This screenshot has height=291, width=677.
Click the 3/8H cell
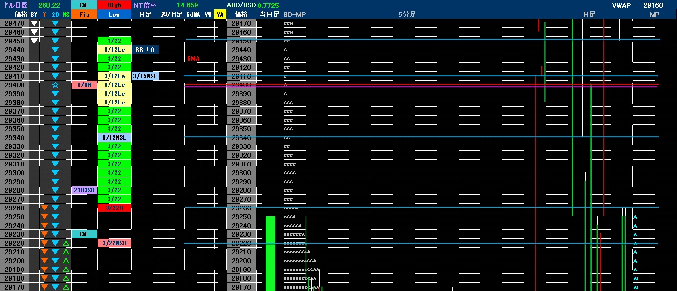coord(84,84)
